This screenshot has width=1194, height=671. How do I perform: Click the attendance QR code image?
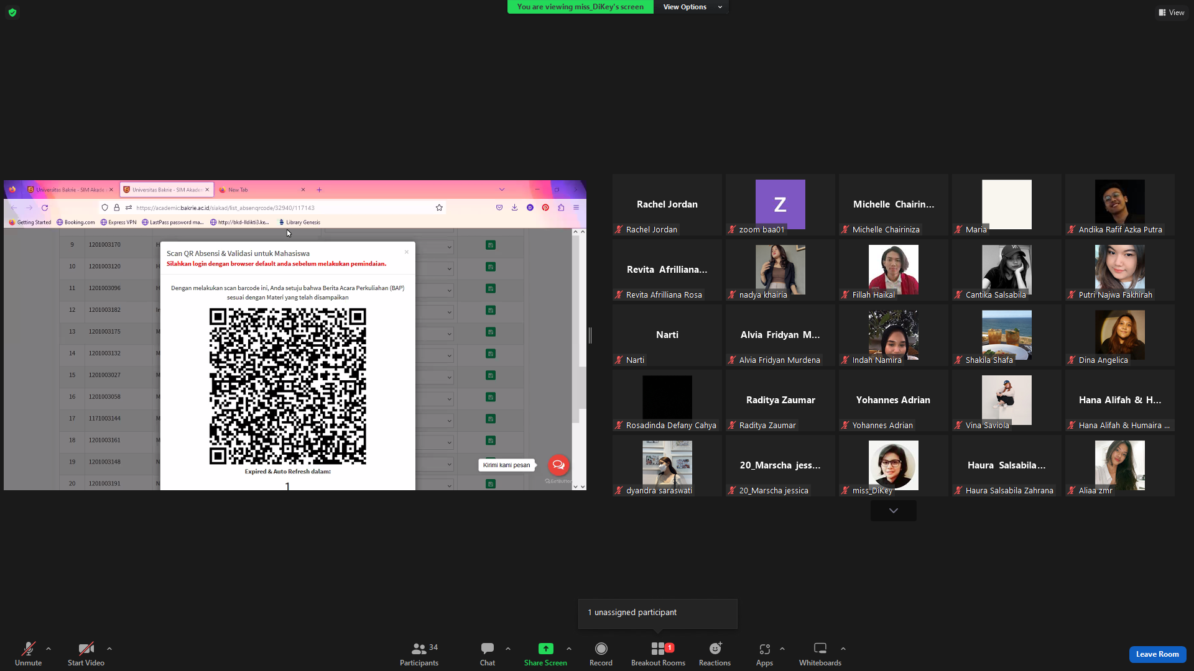coord(288,386)
